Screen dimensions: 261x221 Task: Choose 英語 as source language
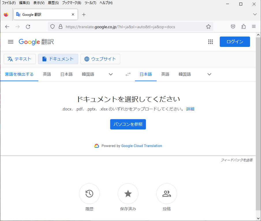pos(47,74)
